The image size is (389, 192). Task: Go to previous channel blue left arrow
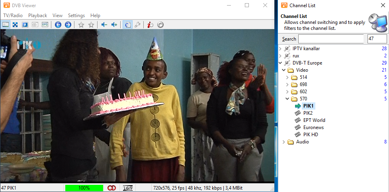click(58, 25)
